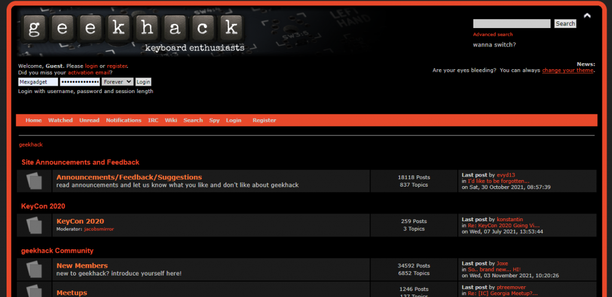Open Register in the navigation bar
612x297 pixels.
pyautogui.click(x=264, y=120)
